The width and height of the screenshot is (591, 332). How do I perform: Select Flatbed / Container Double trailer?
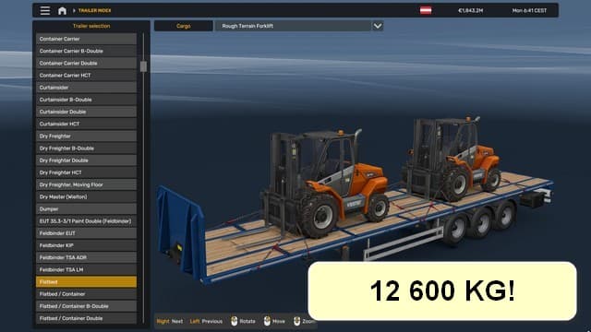point(86,318)
